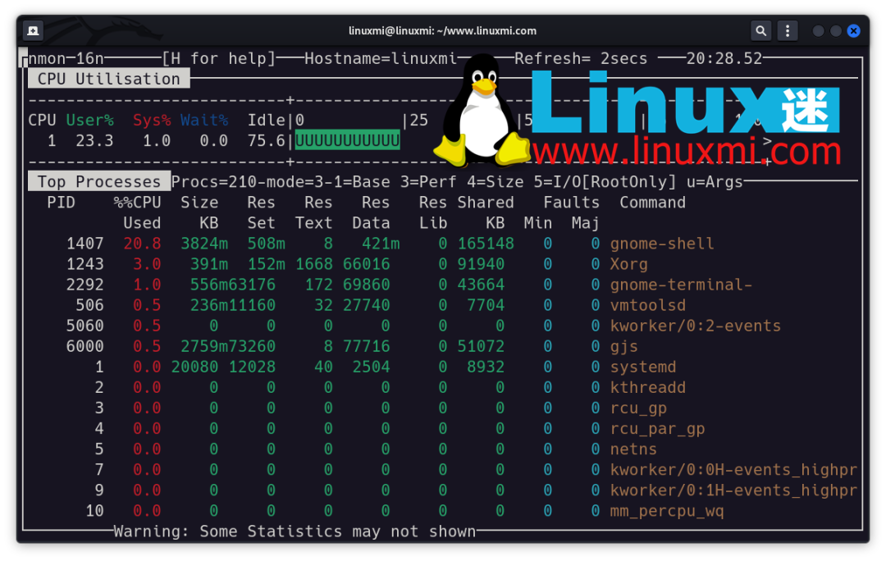Click 'Procs=210-mode=3-1=Base' text

click(x=281, y=182)
